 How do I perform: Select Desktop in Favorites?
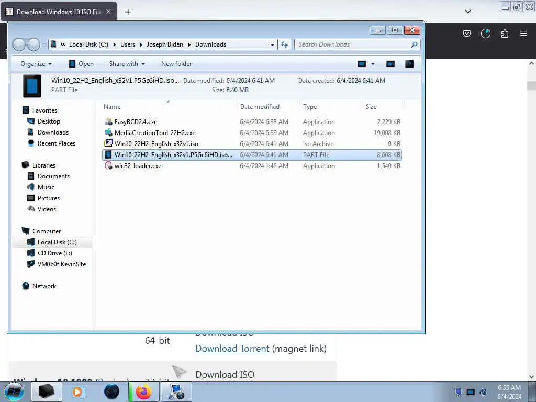tap(49, 121)
